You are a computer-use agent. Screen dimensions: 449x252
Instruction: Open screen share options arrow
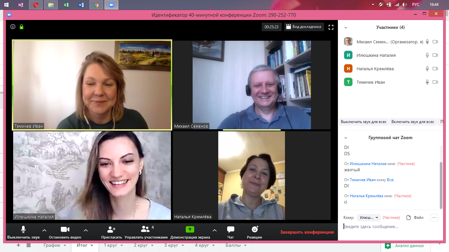tap(215, 230)
